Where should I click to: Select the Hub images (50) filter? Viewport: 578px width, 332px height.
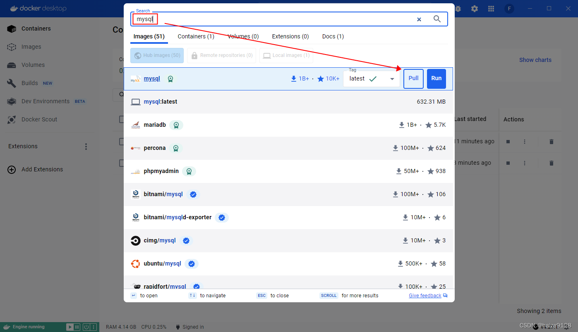tap(157, 55)
